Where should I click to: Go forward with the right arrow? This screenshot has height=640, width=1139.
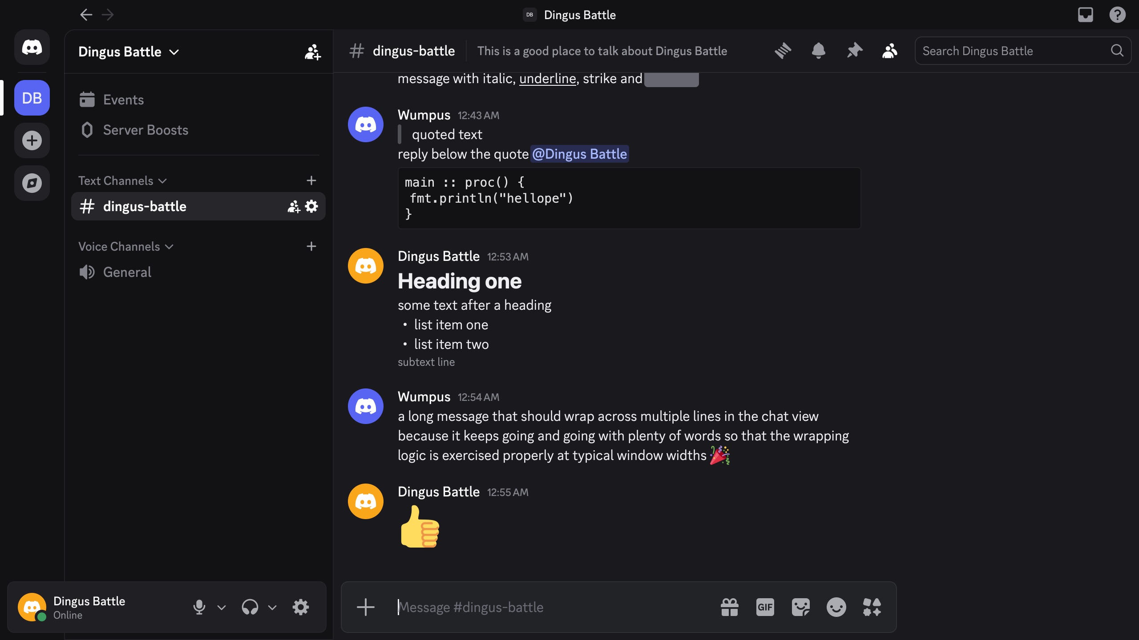click(x=108, y=15)
